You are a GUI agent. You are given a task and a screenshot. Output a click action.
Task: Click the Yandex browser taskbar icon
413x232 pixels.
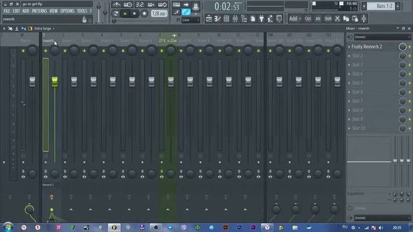[267, 227]
